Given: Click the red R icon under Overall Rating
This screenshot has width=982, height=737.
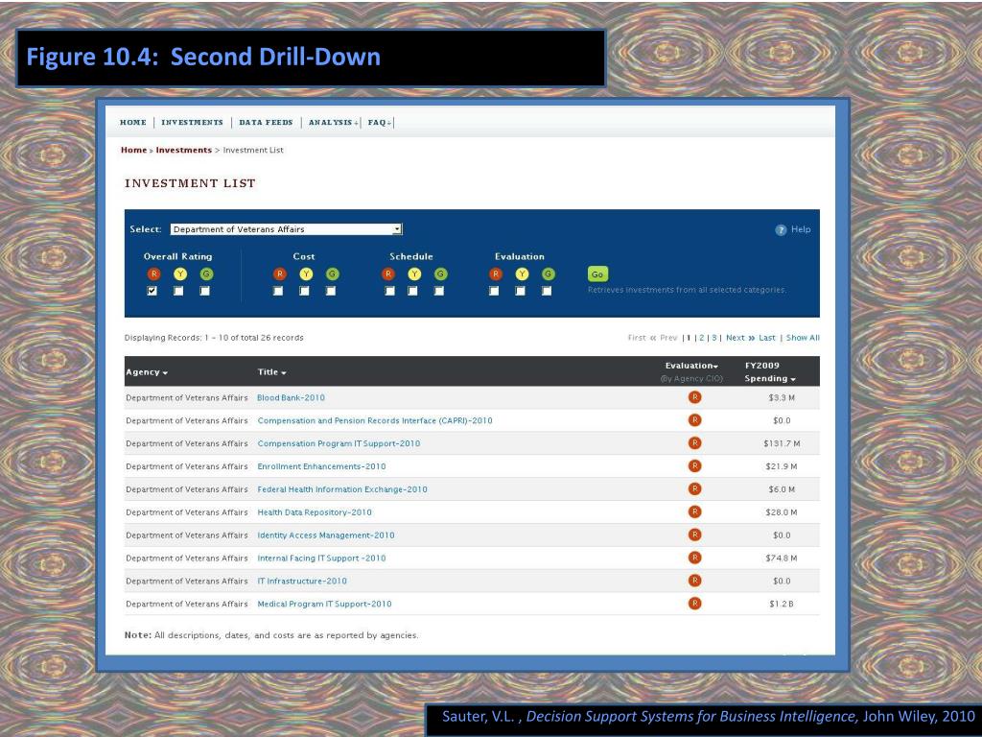Looking at the screenshot, I should [153, 273].
